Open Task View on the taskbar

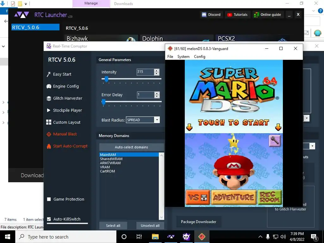click(139, 237)
